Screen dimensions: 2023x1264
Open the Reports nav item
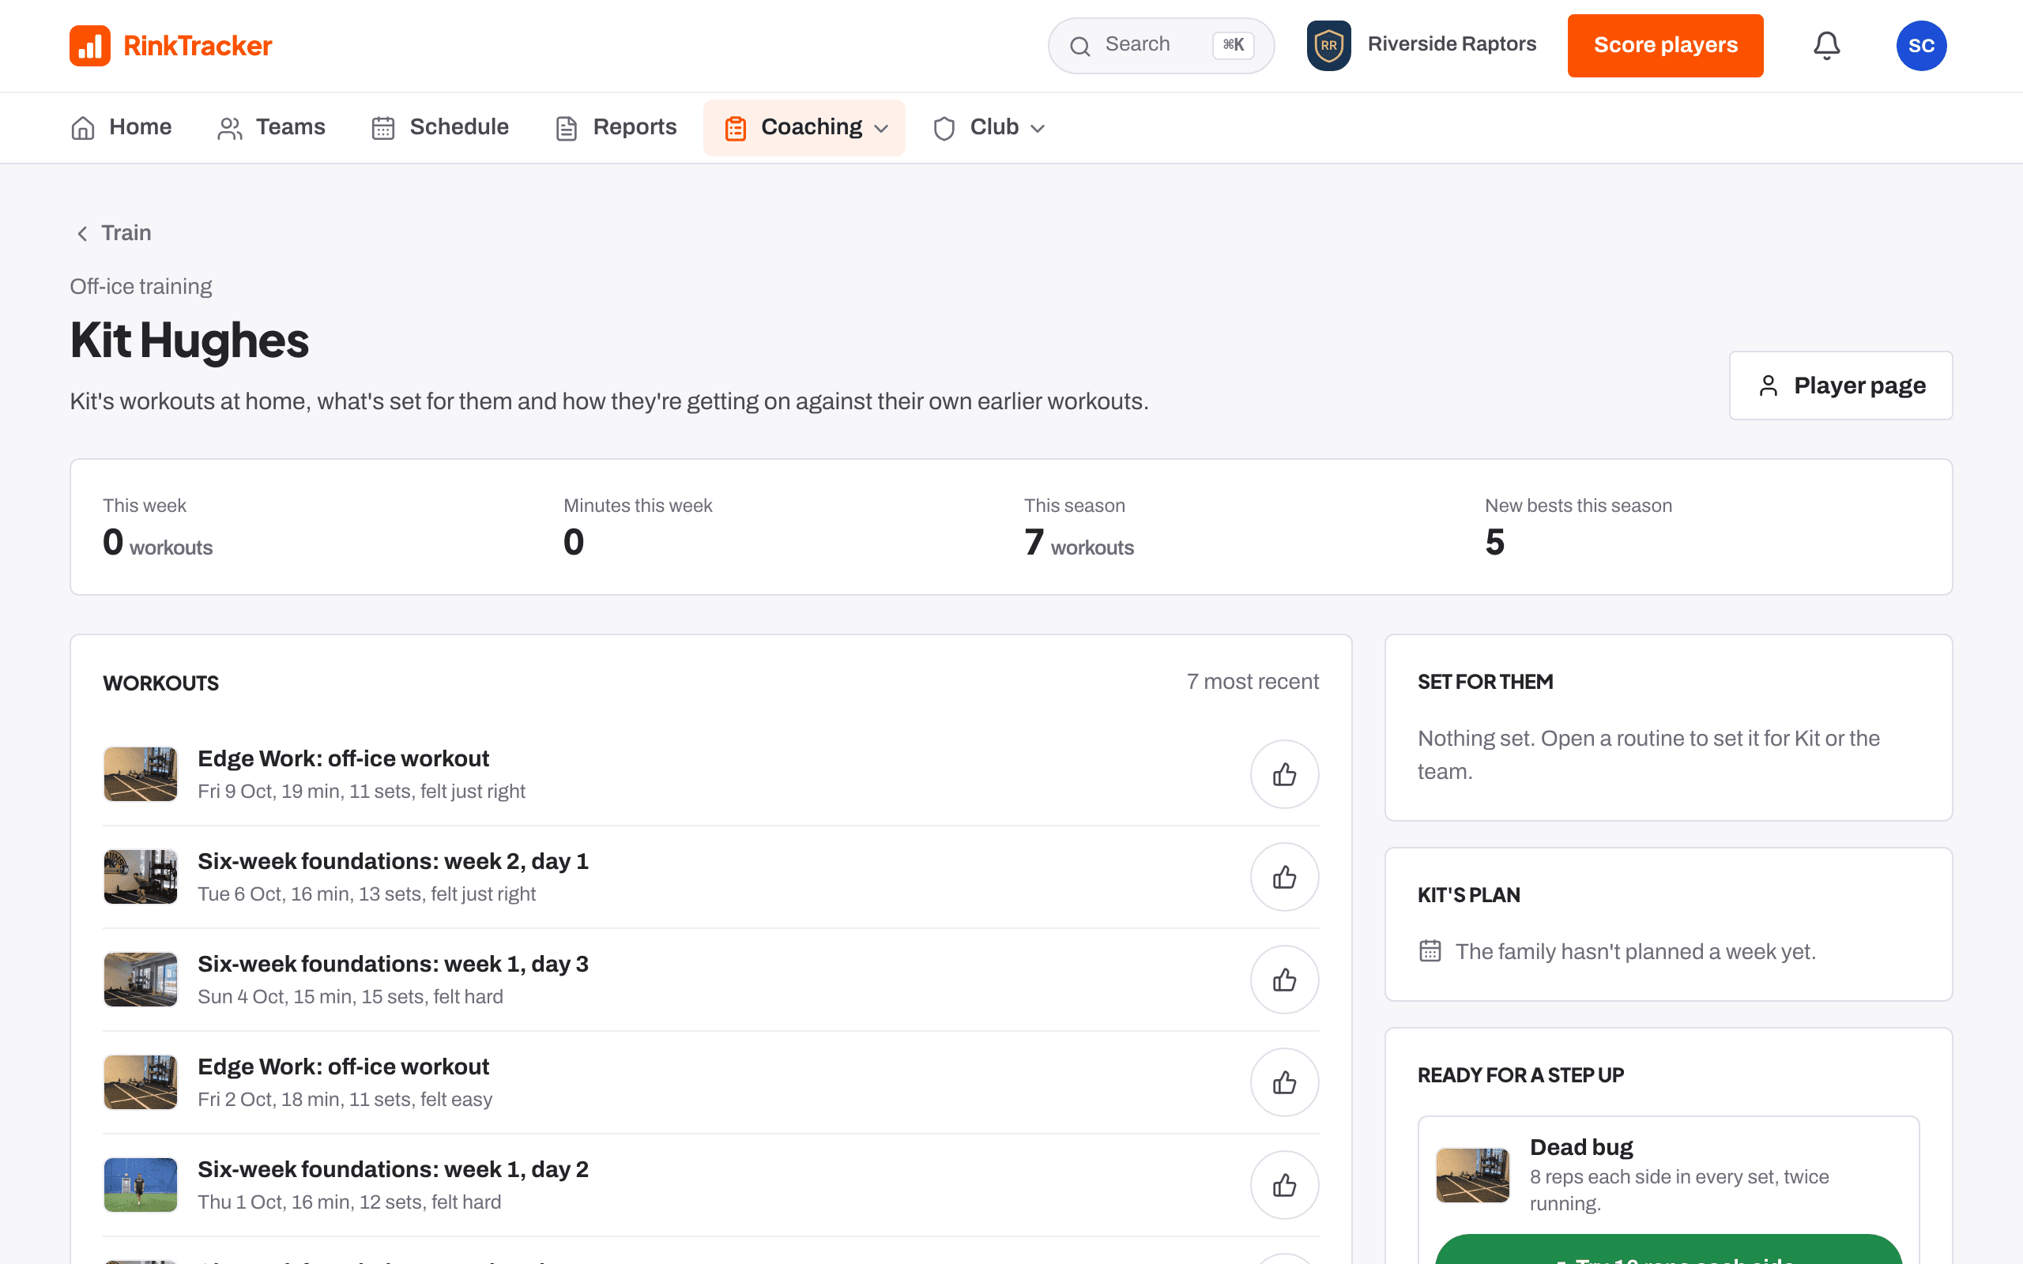click(616, 128)
